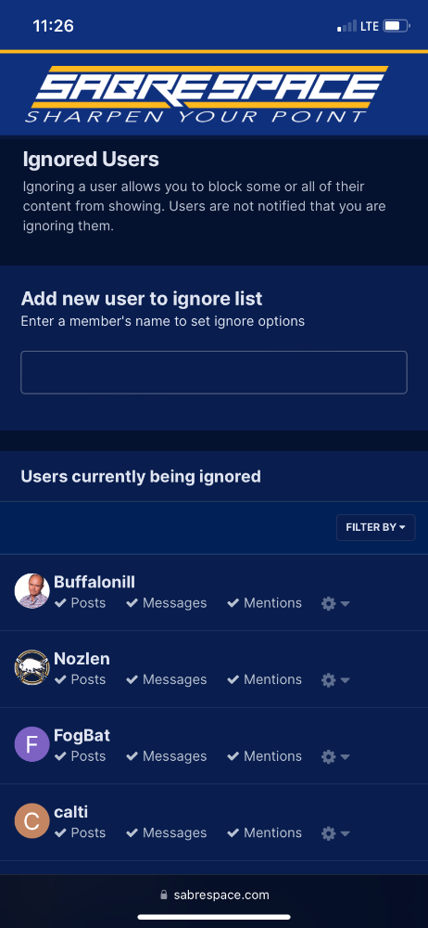Open the FogBat username link
Viewport: 428px width, 928px height.
tap(82, 736)
